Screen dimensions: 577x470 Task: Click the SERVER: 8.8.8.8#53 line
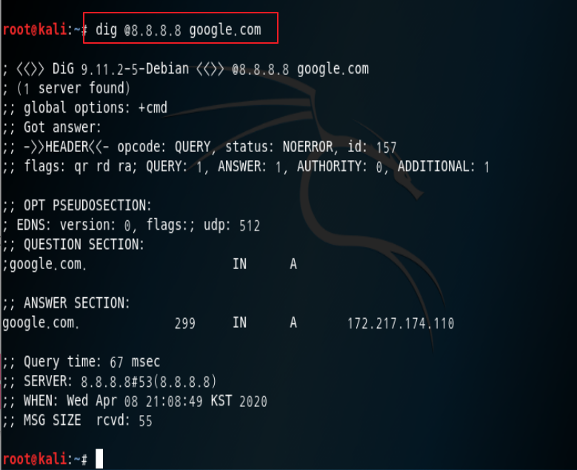(110, 382)
